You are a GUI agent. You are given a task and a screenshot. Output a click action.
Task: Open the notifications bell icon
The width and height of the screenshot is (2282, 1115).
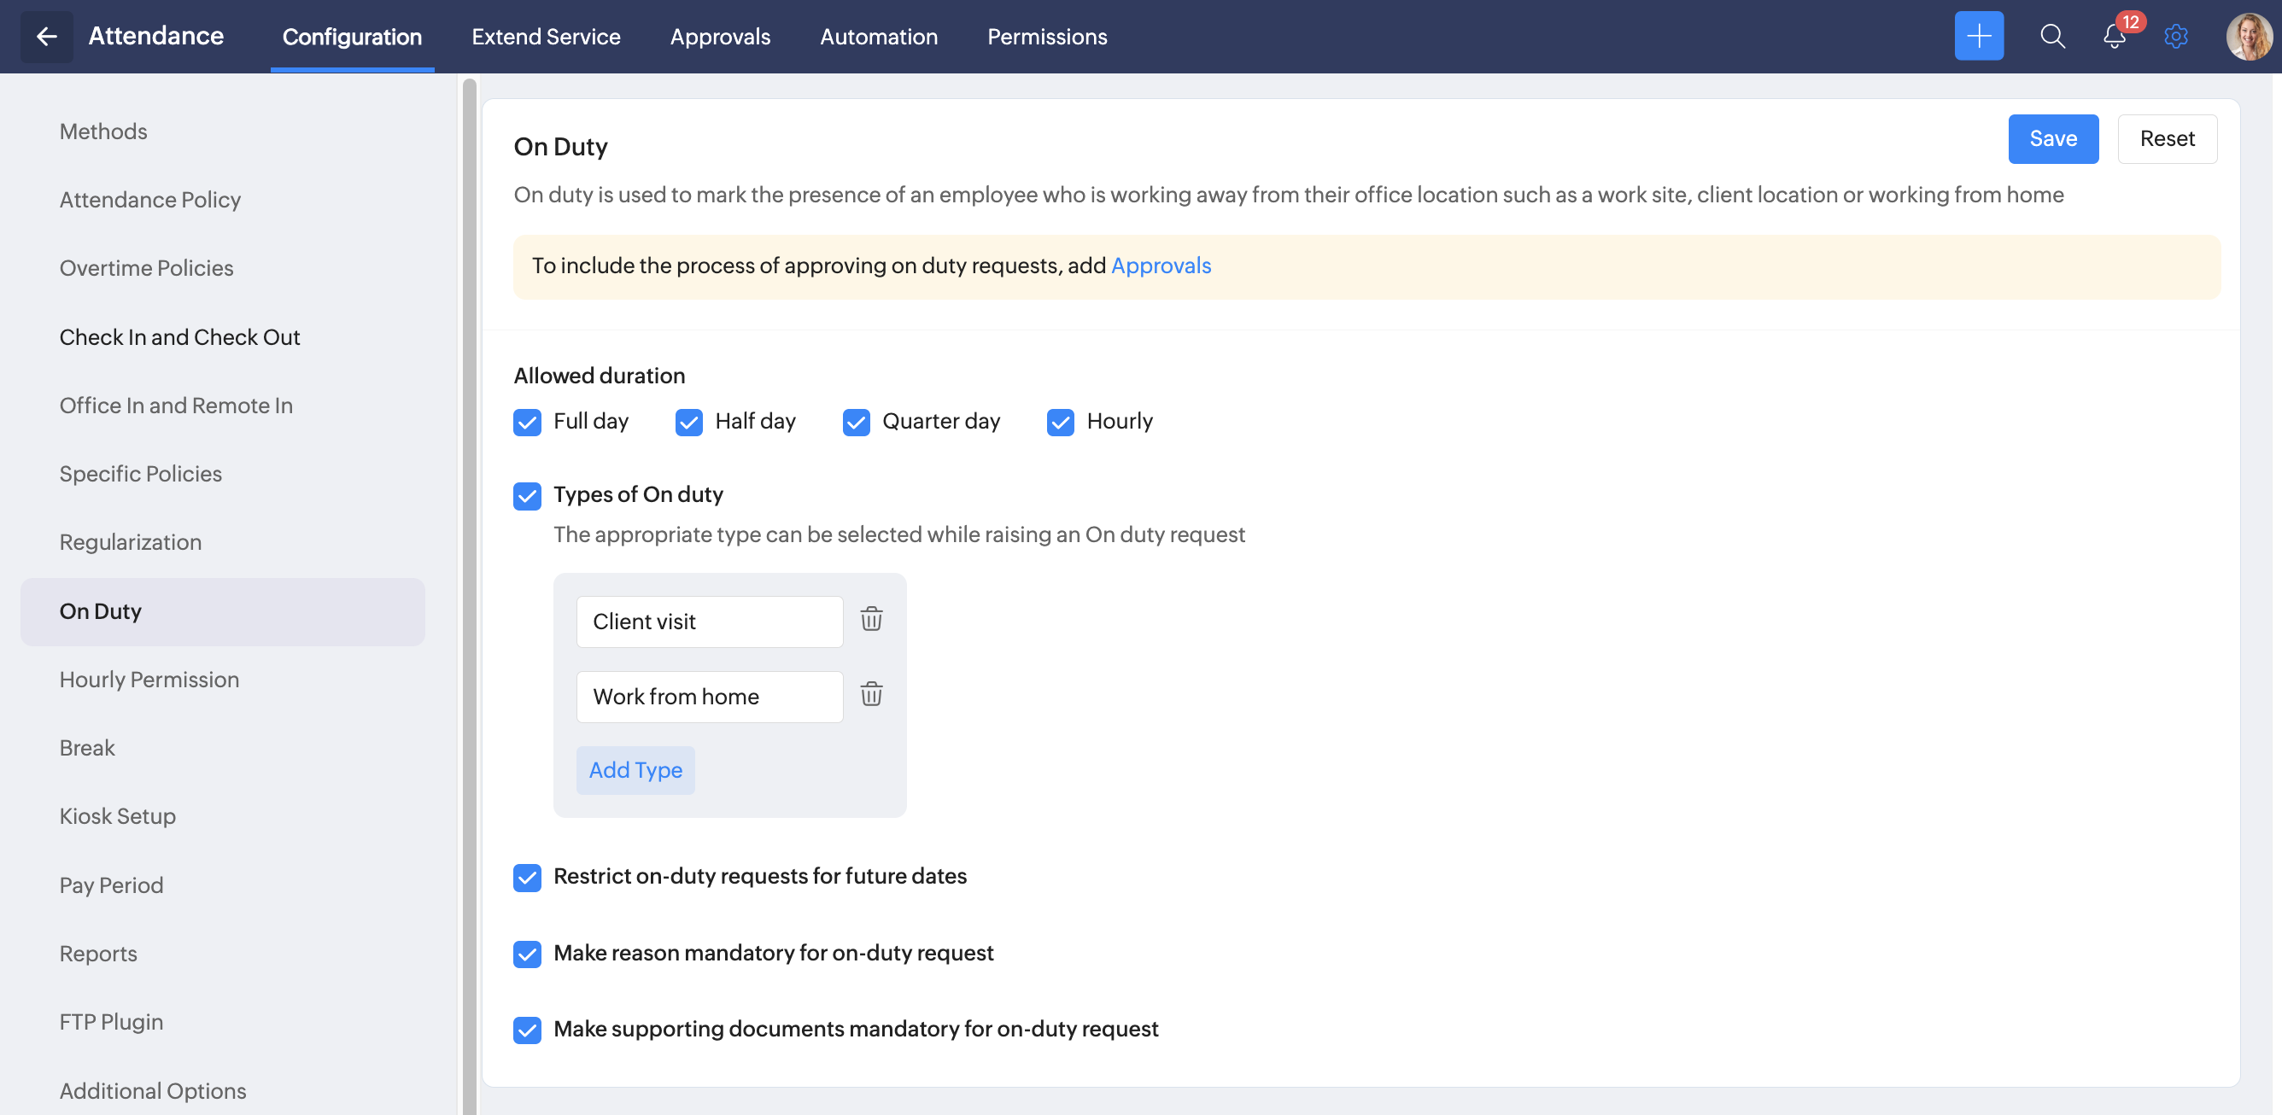click(x=2114, y=37)
